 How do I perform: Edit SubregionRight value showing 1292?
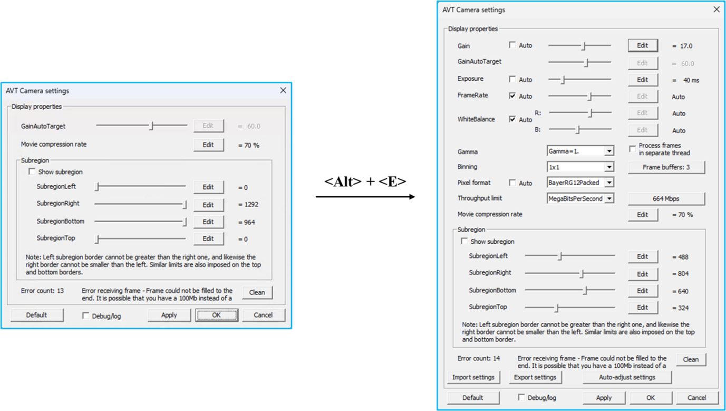[208, 205]
